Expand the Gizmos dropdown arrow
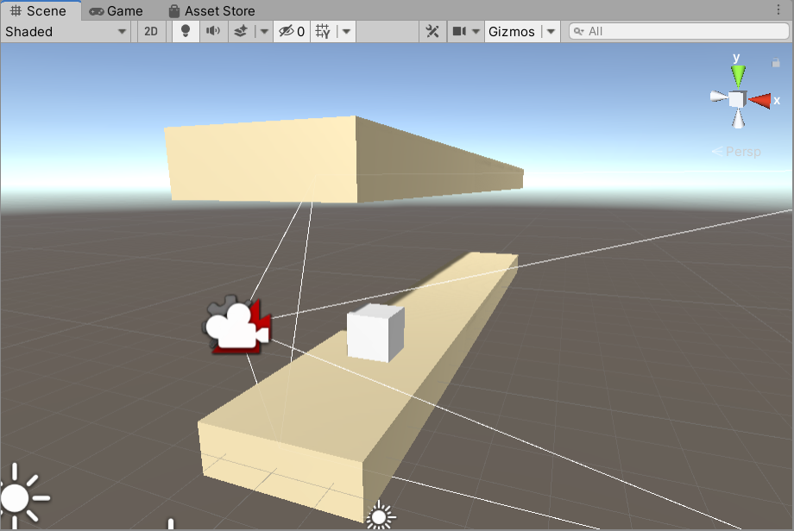The height and width of the screenshot is (531, 794). point(551,31)
